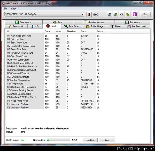Viewport: 155px width, 151px height.
Task: Click the yellow options tool icon
Action: 128,15
